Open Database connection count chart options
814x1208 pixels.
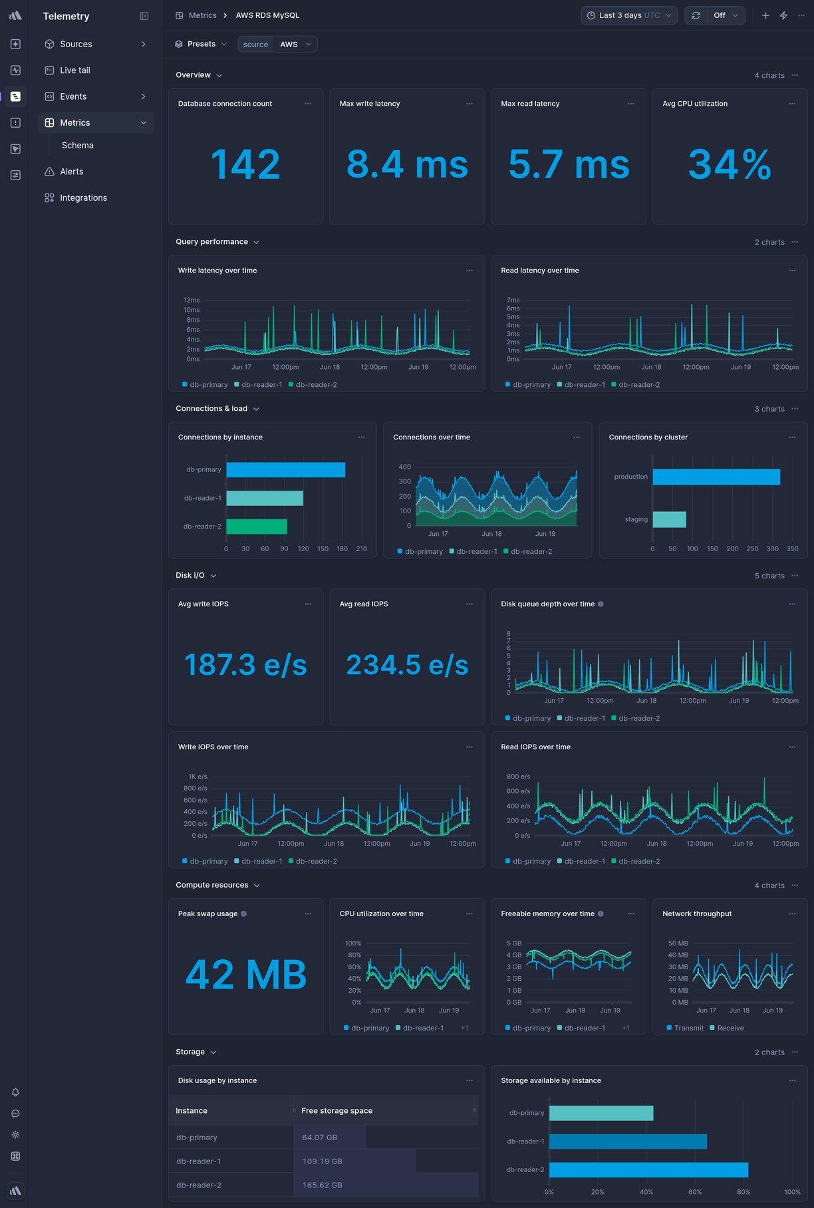308,104
